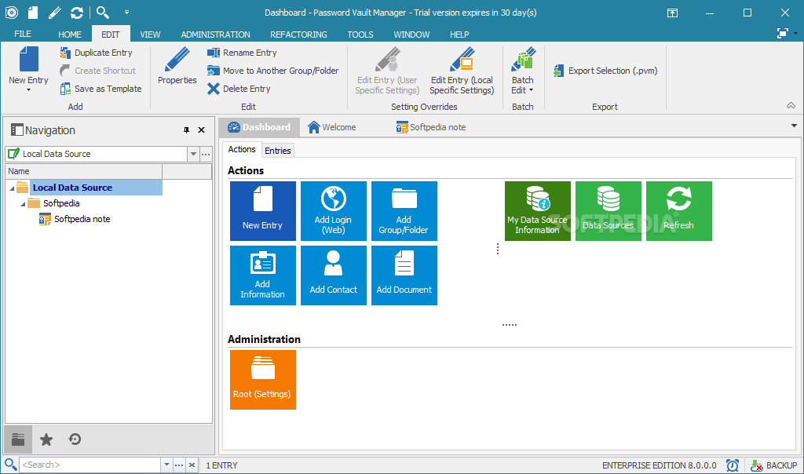The height and width of the screenshot is (474, 804).
Task: Click Save as Template
Action: coord(100,89)
